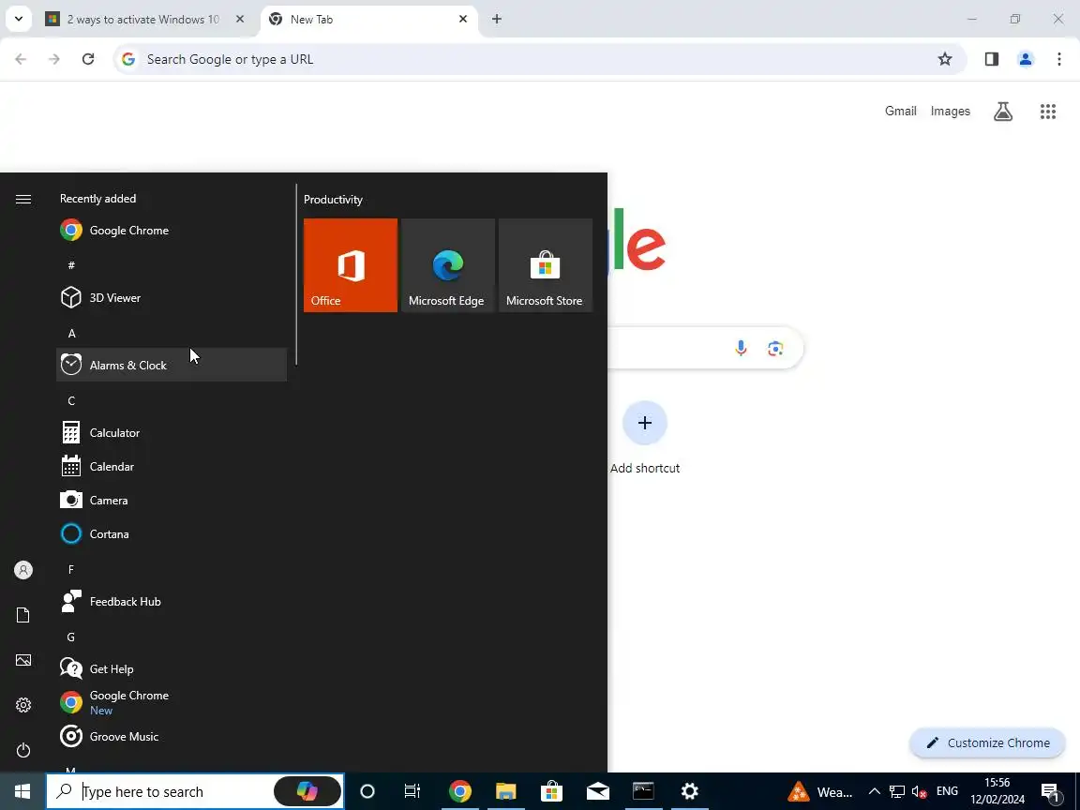This screenshot has height=810, width=1080.
Task: Open the Microsoft Edge tile
Action: pyautogui.click(x=448, y=265)
